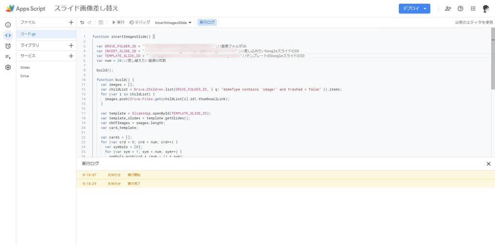Image resolution: width=495 pixels, height=245 pixels.
Task: Click line number 17 in gutter
Action: pyautogui.click(x=84, y=114)
